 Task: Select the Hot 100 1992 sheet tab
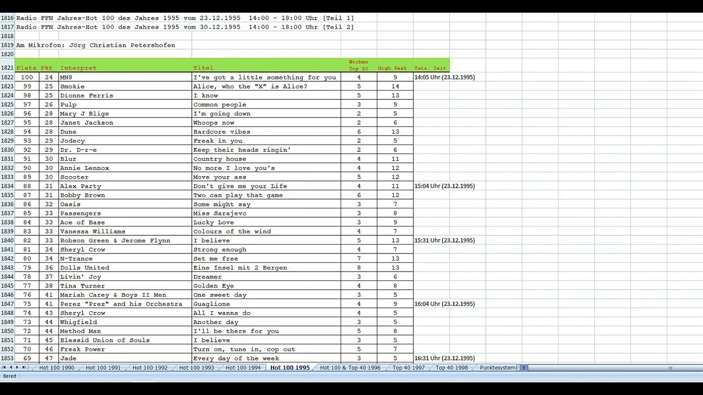click(x=150, y=368)
